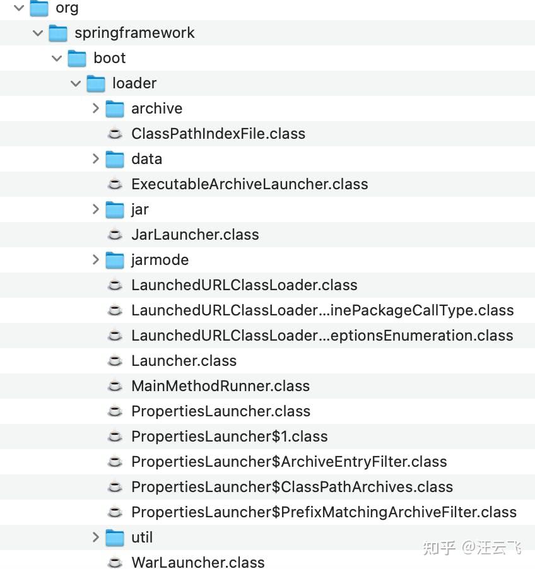
Task: Select PropertiesLauncher.class file name
Action: click(x=221, y=411)
